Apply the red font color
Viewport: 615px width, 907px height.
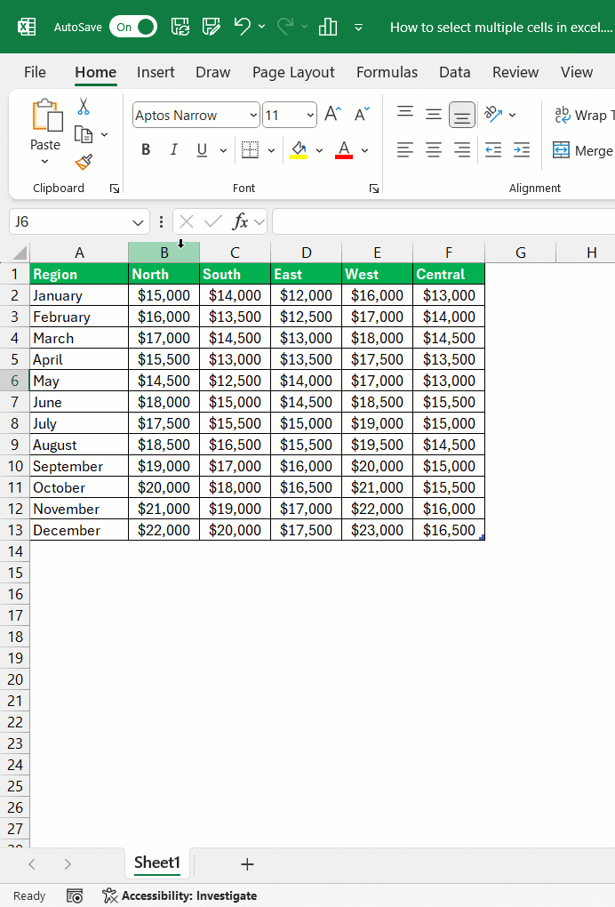pos(344,149)
